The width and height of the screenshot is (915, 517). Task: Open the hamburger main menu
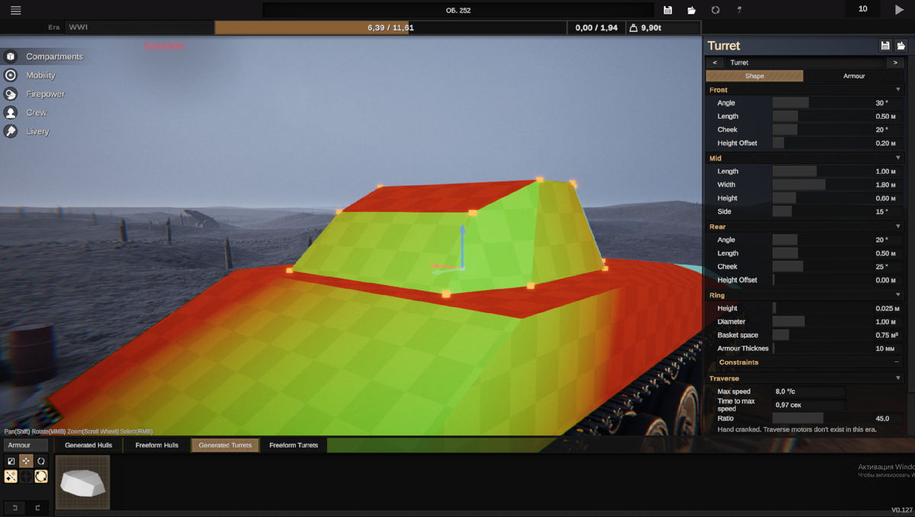click(15, 10)
